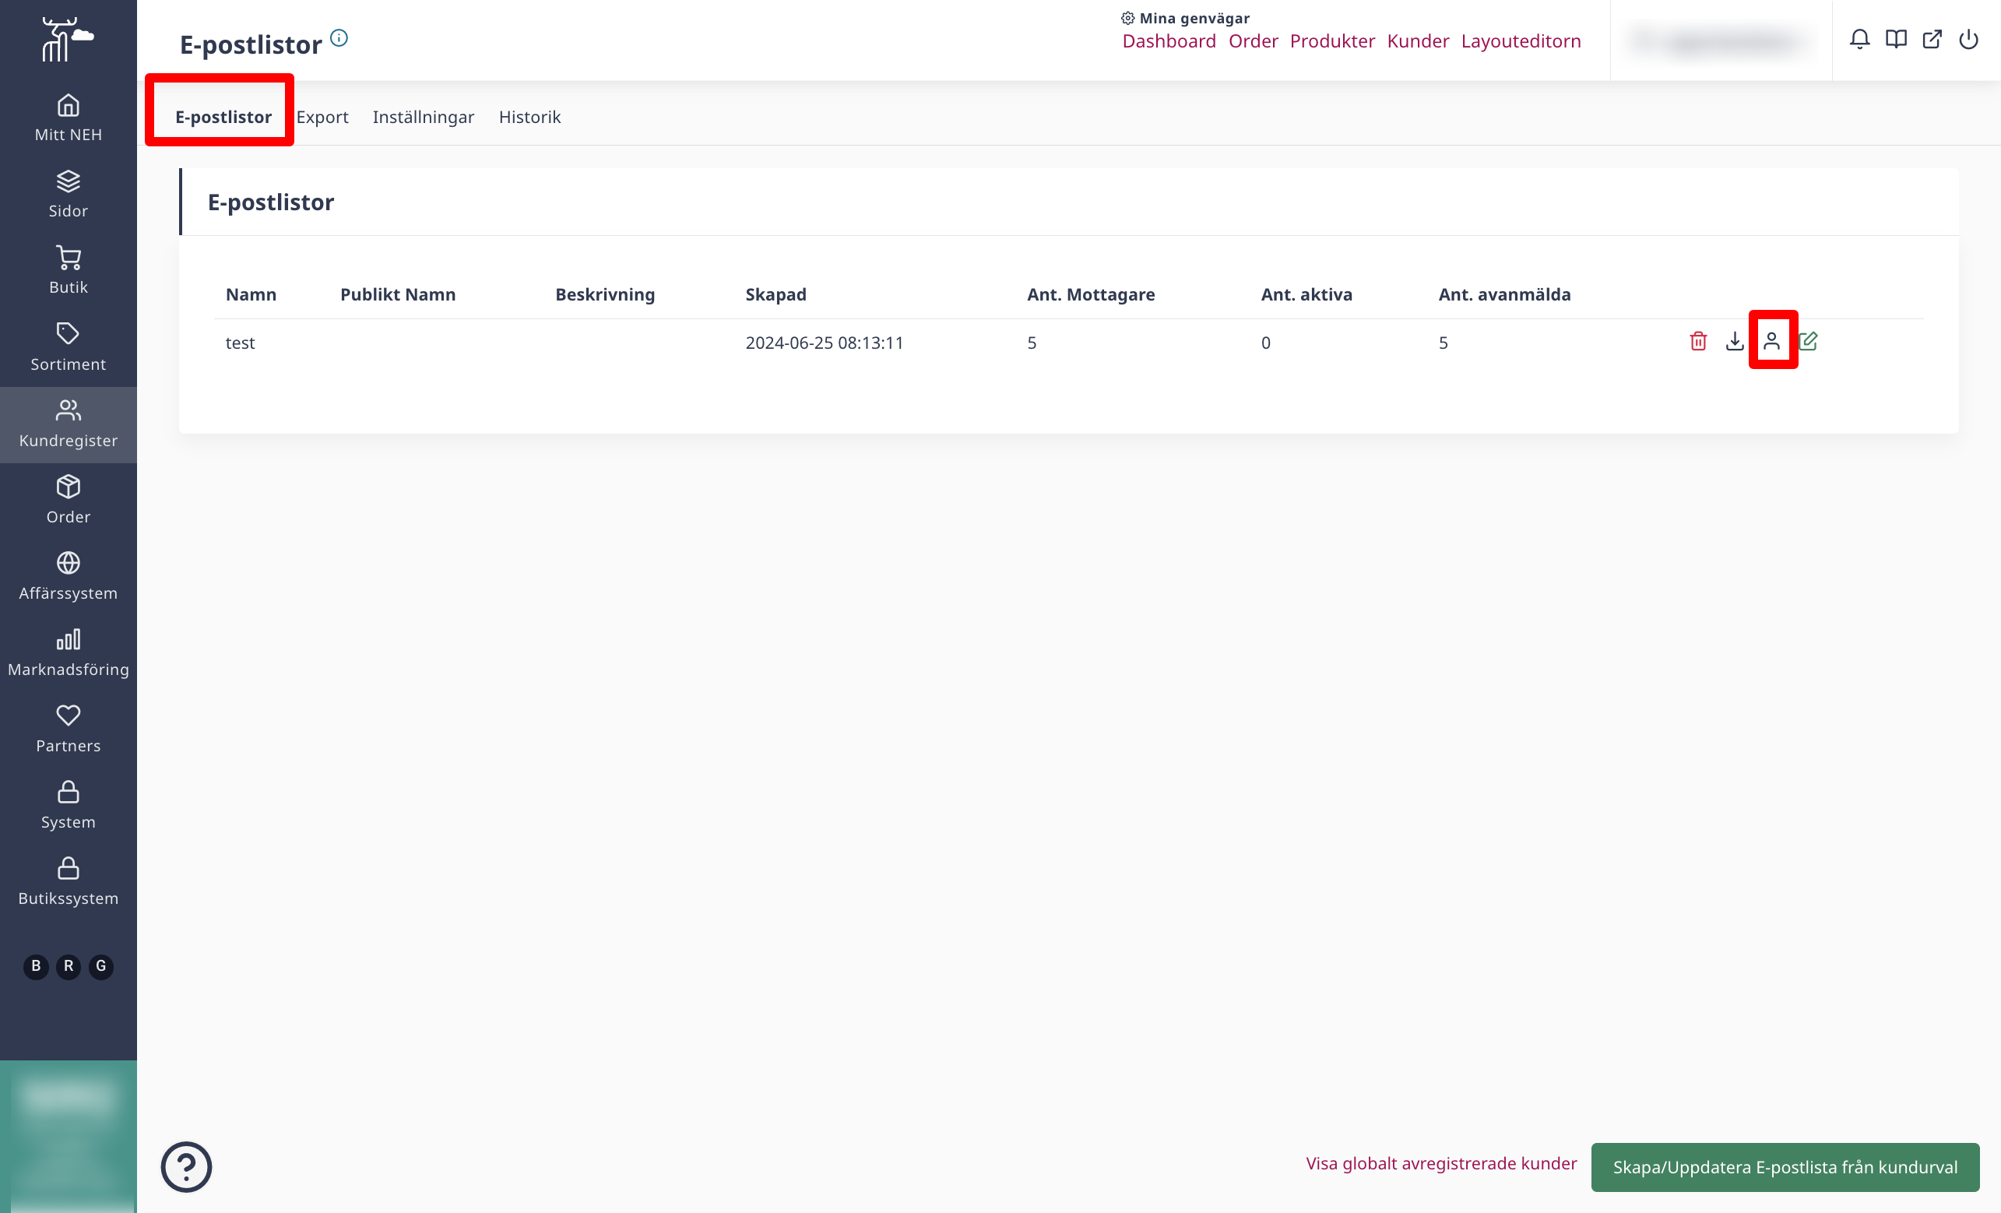The height and width of the screenshot is (1213, 2001).
Task: Open the Kundregister section
Action: click(69, 424)
